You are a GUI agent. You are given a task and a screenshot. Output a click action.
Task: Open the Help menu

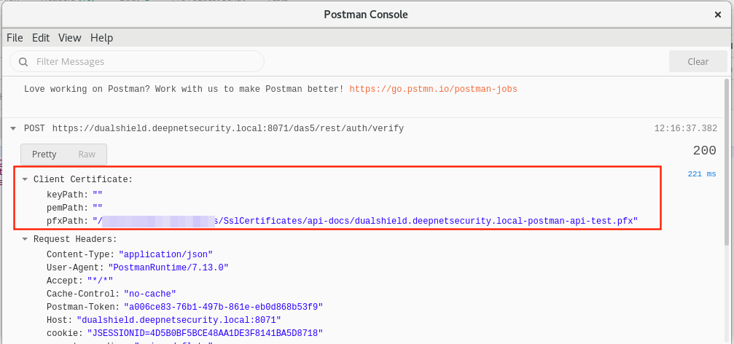coord(101,38)
